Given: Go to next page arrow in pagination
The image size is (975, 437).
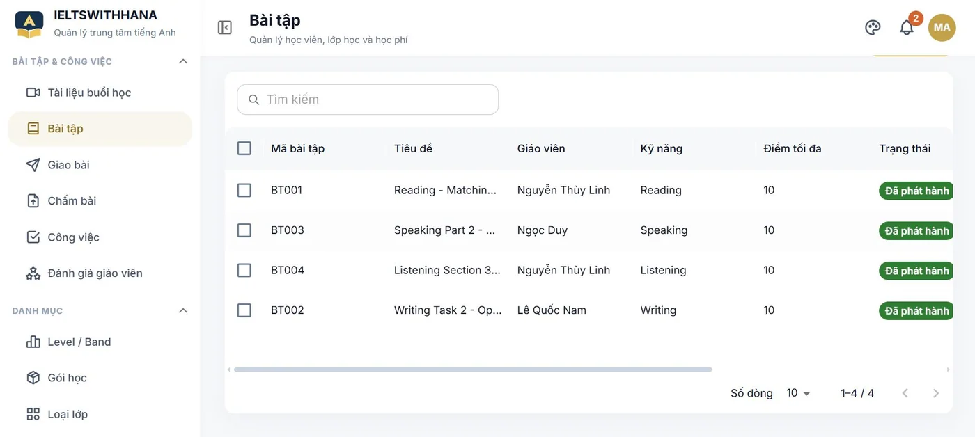Looking at the screenshot, I should (x=936, y=393).
